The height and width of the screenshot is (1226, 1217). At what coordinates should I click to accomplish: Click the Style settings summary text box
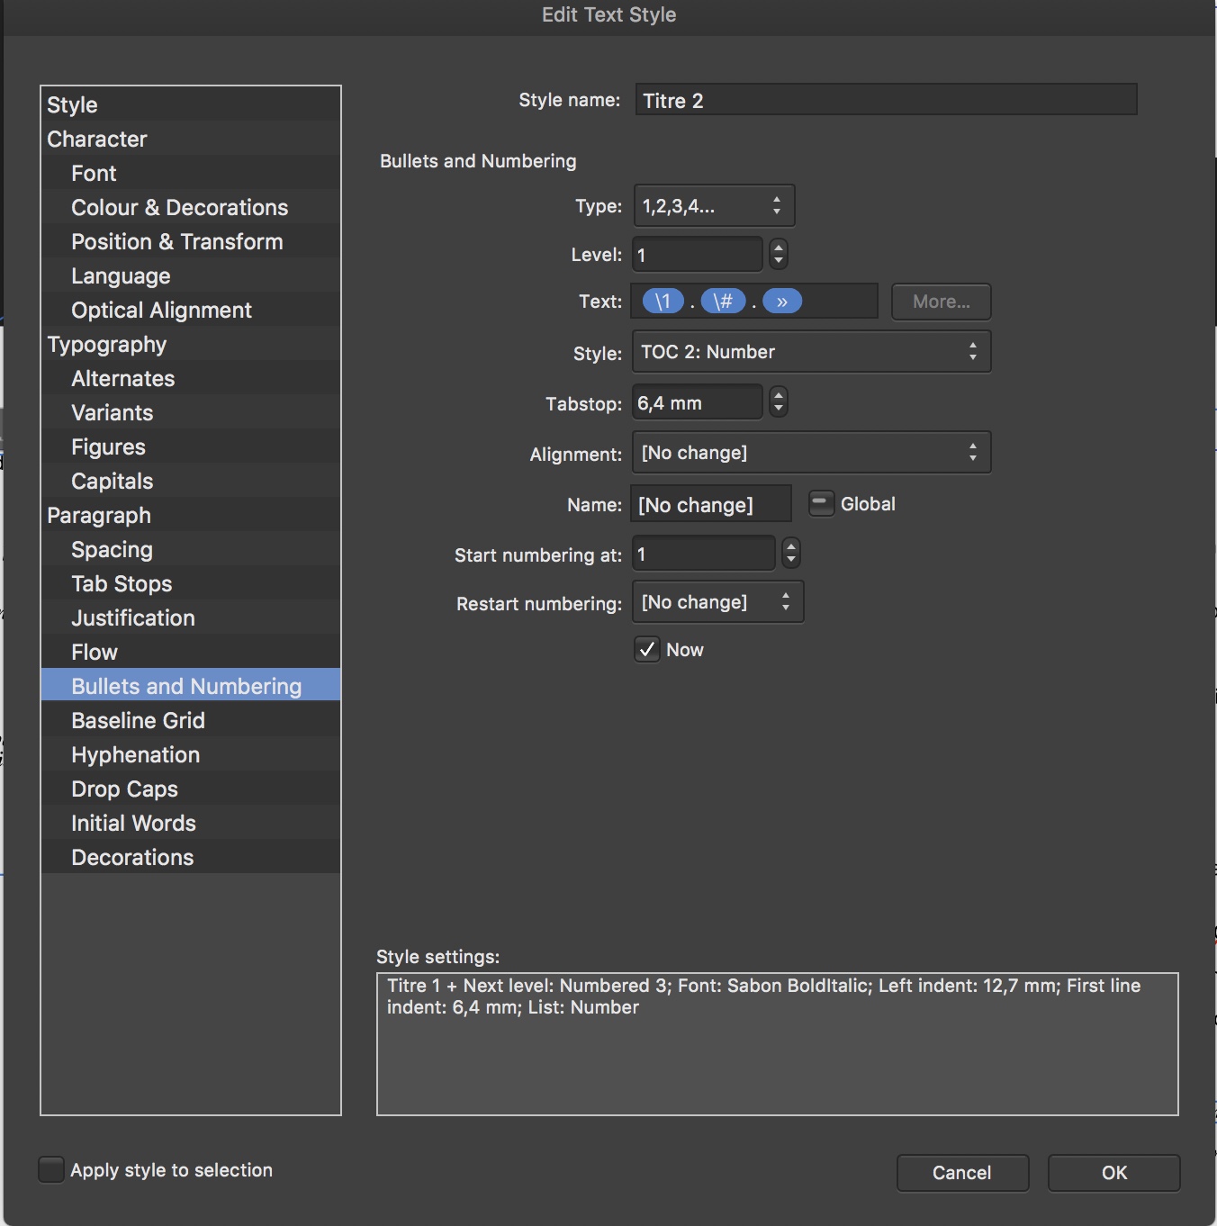[x=778, y=1044]
